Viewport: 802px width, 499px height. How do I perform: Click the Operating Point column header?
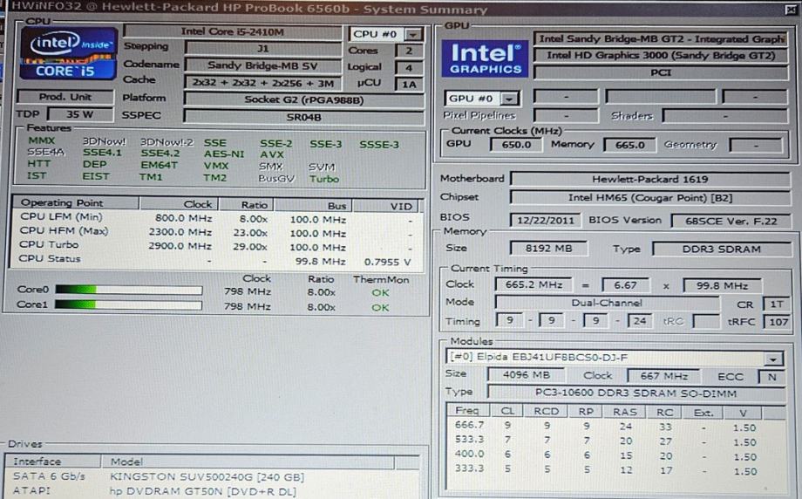click(75, 202)
